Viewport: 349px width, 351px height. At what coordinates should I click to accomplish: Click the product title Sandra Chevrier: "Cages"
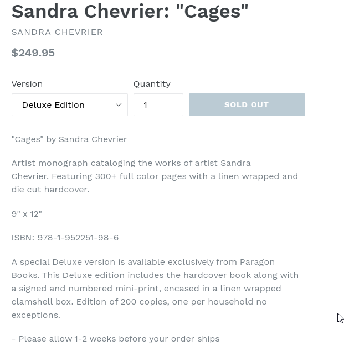click(x=130, y=11)
